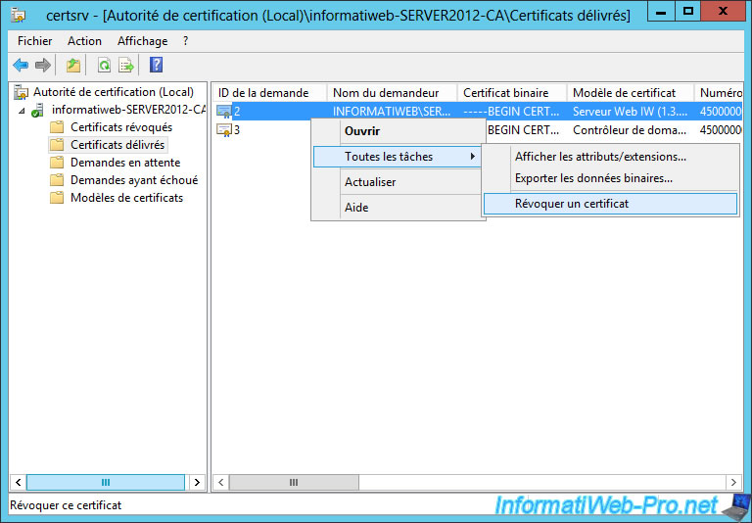This screenshot has width=752, height=523.
Task: Click the Up one level folder icon
Action: point(73,66)
